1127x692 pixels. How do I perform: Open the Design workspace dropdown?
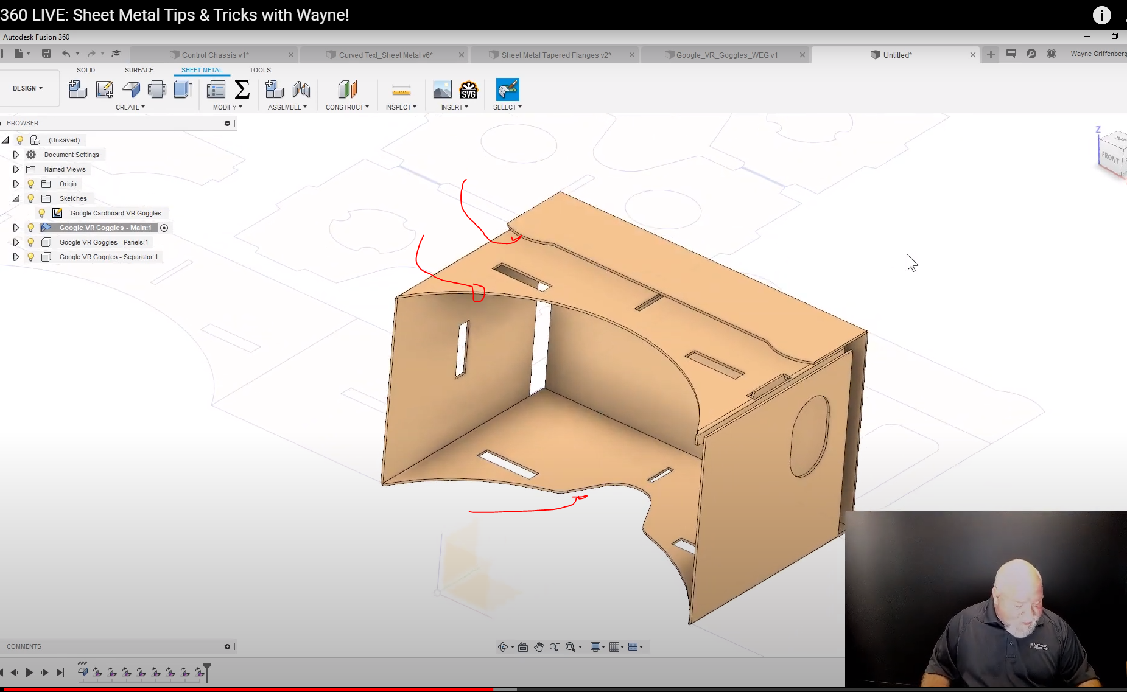click(28, 88)
